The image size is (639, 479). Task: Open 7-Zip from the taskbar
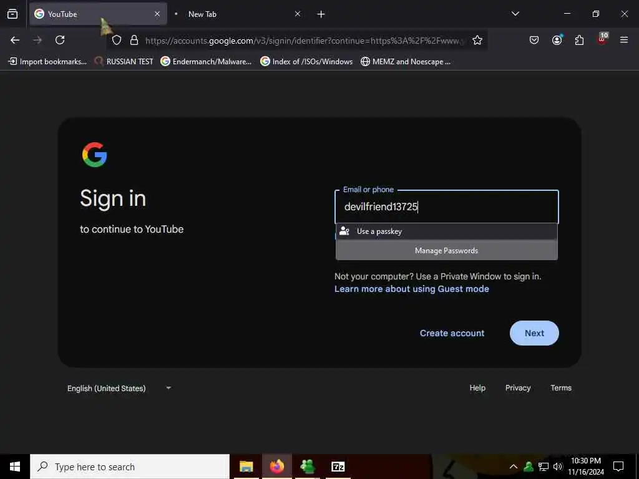pos(338,467)
